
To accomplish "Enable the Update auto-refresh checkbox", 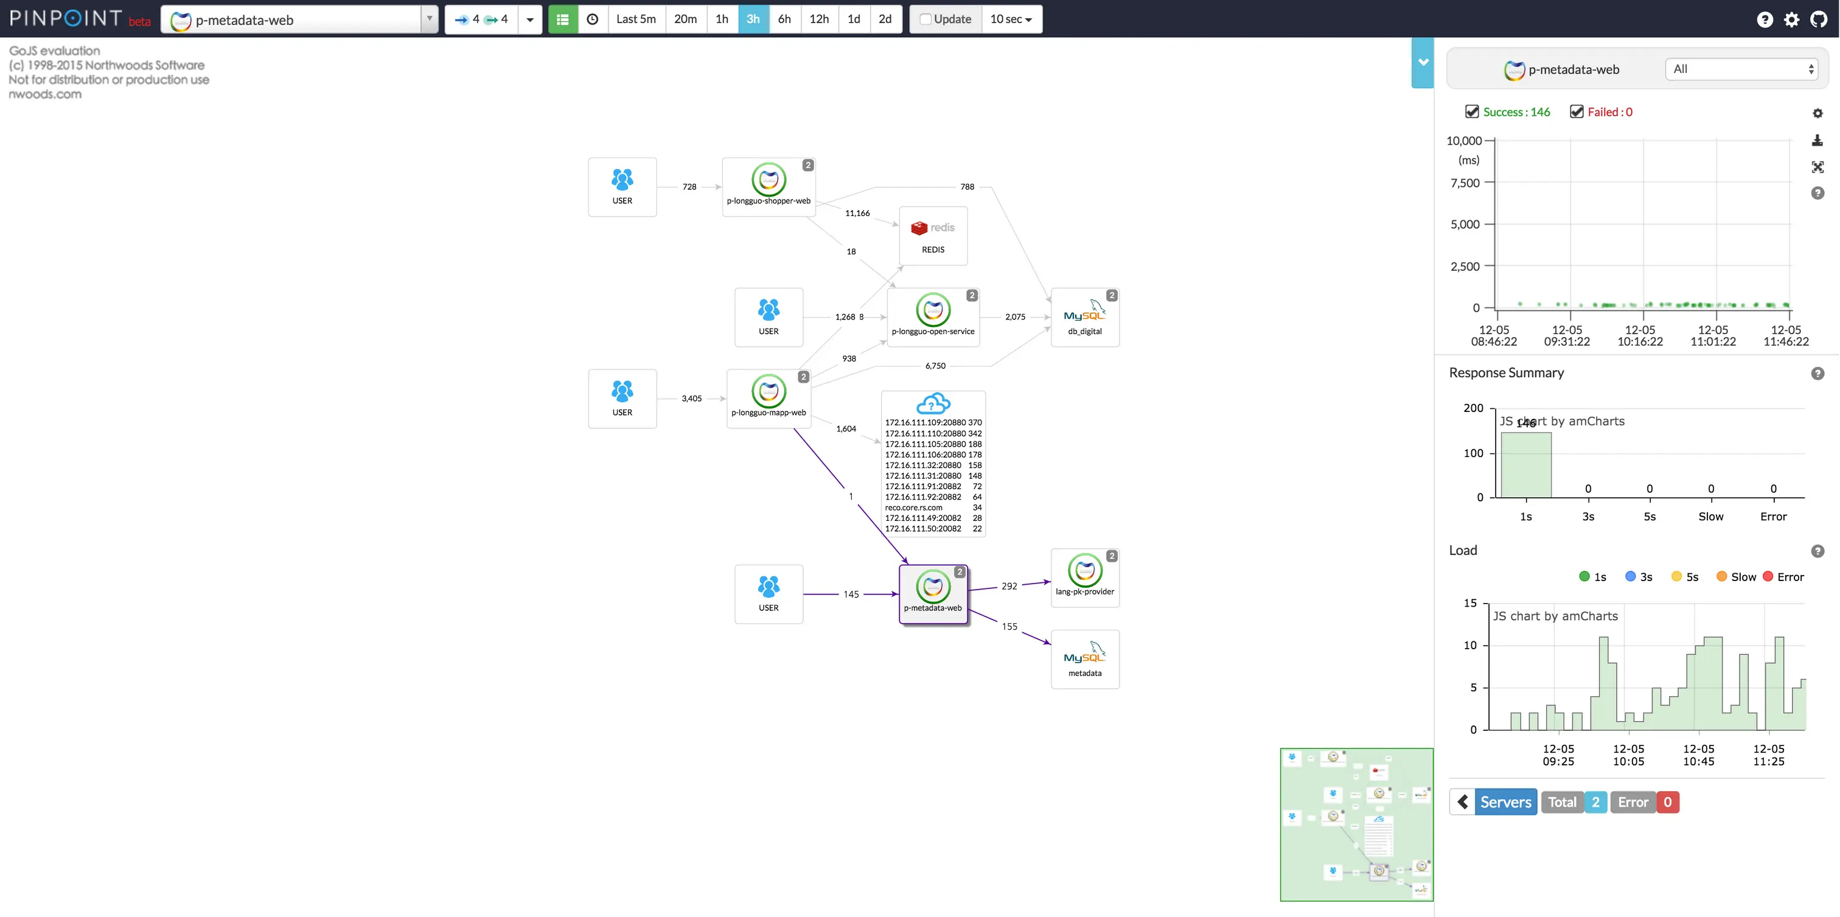I will [x=925, y=19].
